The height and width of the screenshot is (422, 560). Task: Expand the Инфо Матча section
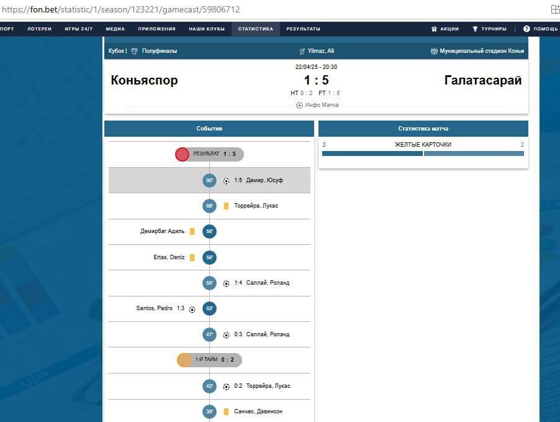(x=317, y=105)
